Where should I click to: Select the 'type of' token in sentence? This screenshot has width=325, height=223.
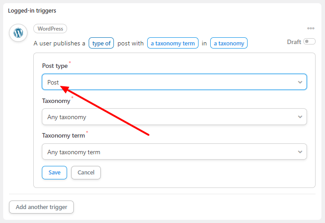point(101,43)
